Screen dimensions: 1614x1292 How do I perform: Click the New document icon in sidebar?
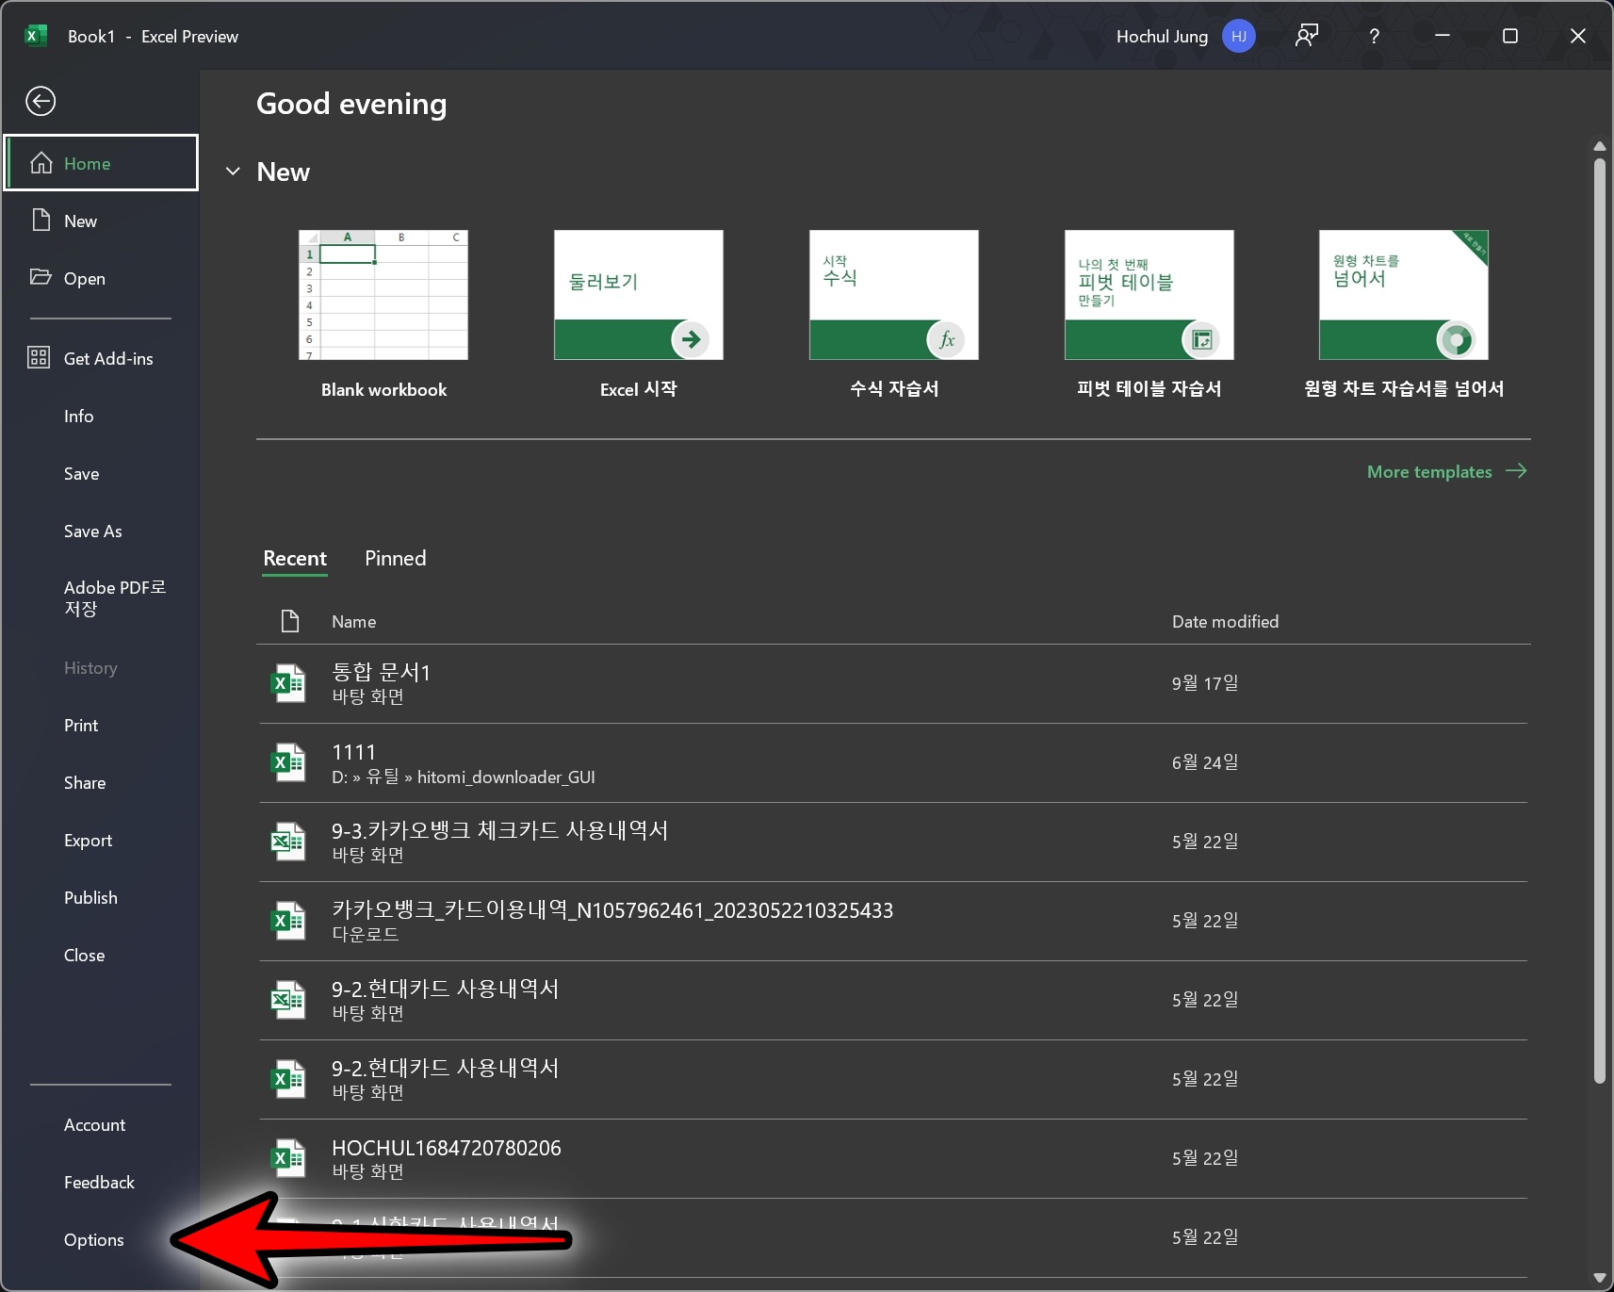41,221
